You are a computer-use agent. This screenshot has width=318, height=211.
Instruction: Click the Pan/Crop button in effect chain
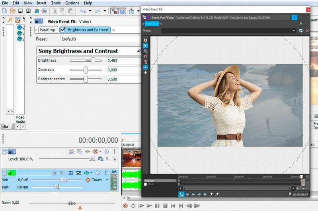click(48, 30)
